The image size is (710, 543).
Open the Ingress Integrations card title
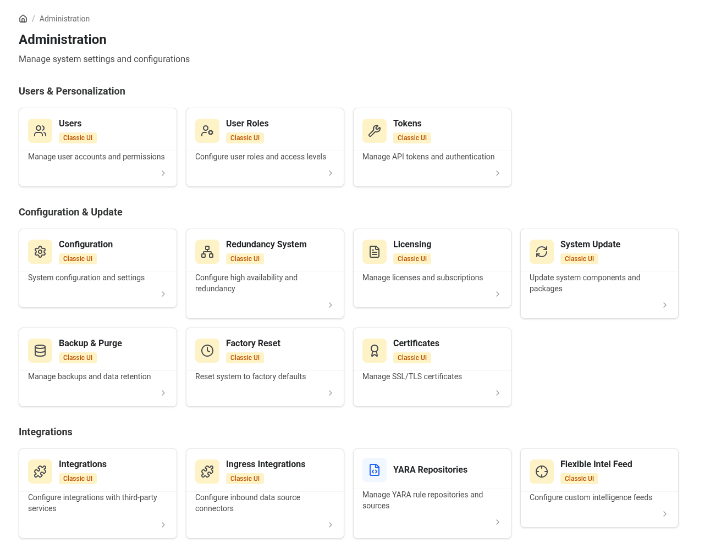[x=266, y=464]
